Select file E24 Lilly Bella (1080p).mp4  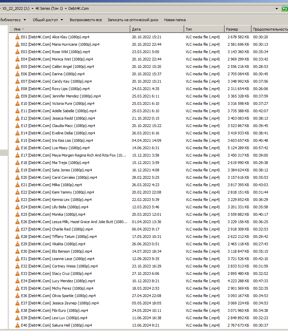[55, 207]
